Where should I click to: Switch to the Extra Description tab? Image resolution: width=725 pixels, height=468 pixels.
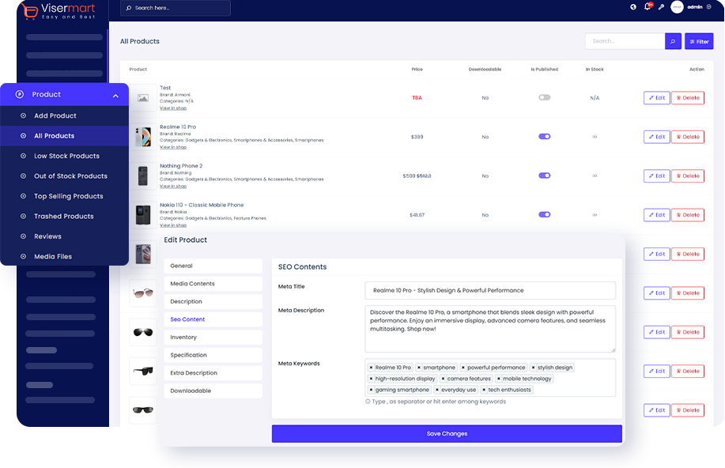click(x=213, y=373)
